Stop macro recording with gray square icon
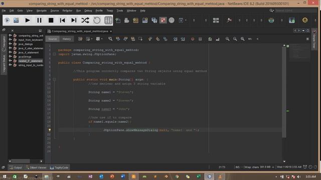 200,39
